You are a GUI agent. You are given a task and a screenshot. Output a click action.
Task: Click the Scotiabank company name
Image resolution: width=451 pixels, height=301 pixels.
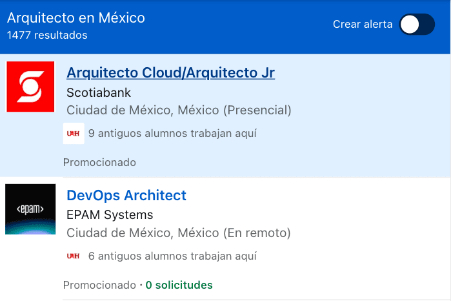[x=99, y=93]
